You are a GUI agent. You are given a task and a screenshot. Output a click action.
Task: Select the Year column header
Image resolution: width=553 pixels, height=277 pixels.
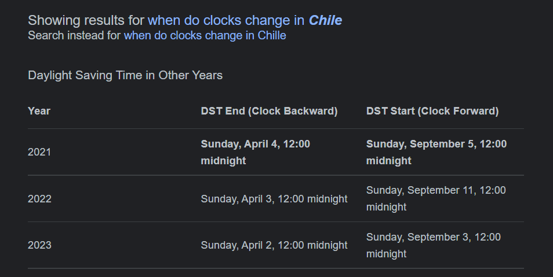[39, 111]
